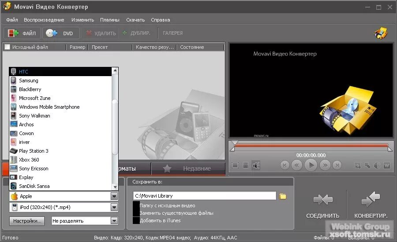Pick Xbox 360 from the list

pyautogui.click(x=60, y=160)
